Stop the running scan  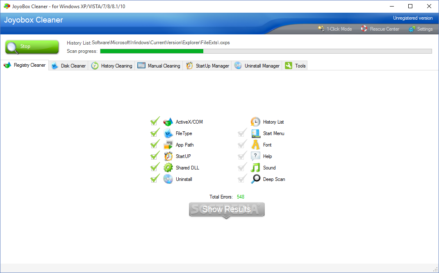click(32, 47)
